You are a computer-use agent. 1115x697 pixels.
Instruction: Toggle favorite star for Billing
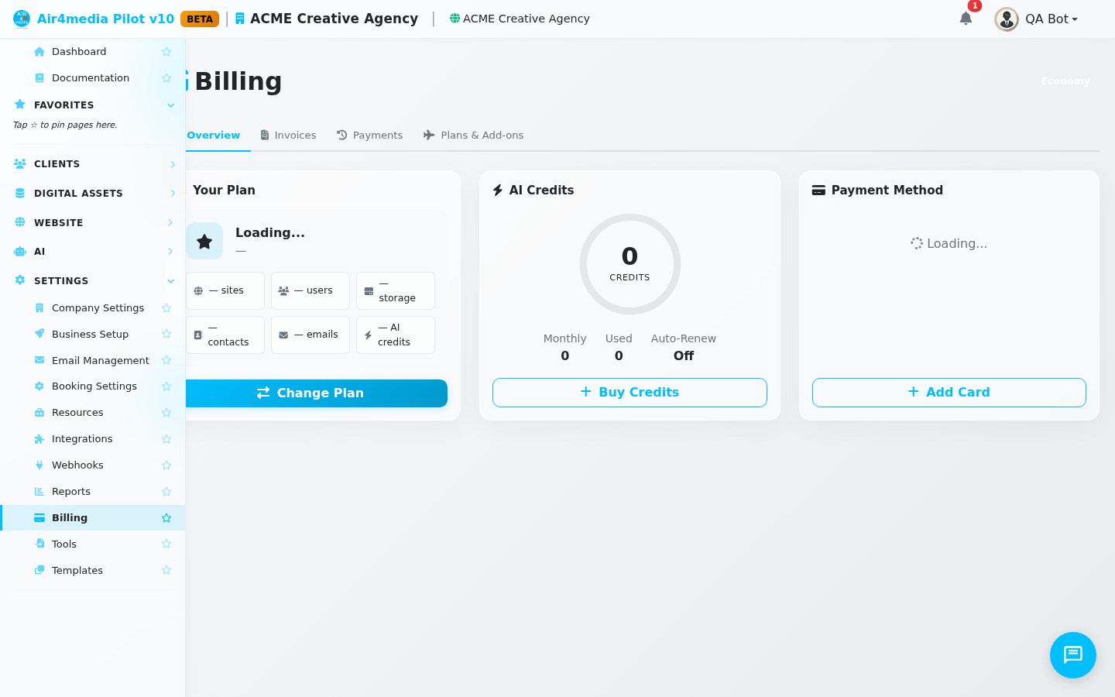pyautogui.click(x=166, y=518)
